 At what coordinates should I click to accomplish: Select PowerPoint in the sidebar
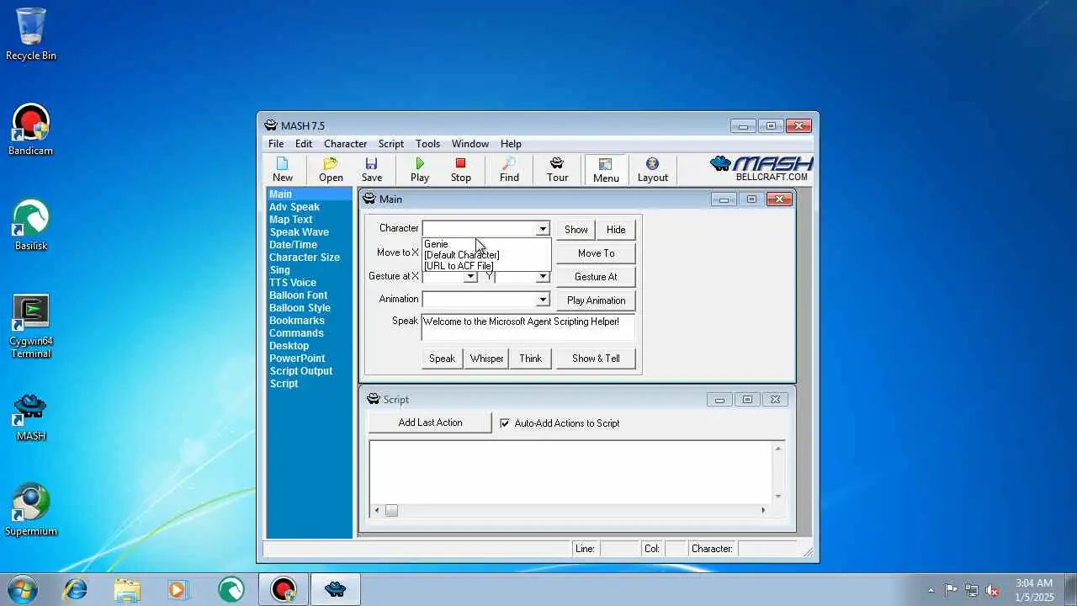[297, 359]
